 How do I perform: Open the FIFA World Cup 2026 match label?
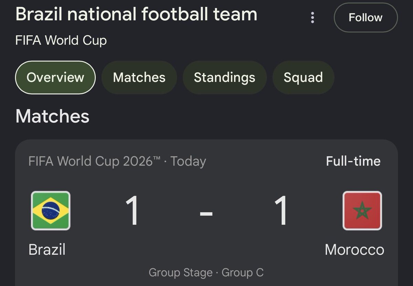(x=95, y=161)
